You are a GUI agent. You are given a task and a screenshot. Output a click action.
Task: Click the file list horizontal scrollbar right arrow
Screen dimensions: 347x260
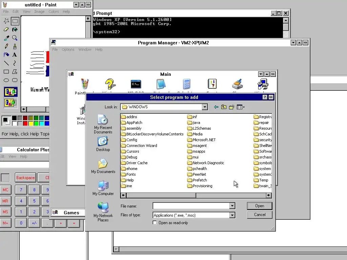pos(268,195)
